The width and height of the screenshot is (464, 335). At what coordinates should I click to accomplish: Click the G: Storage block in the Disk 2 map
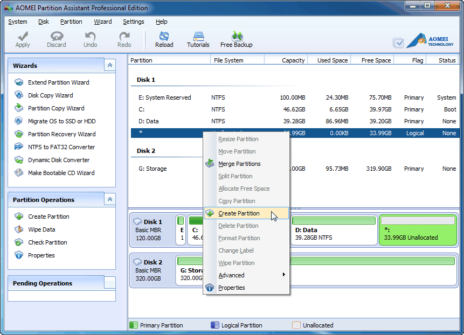tap(316, 270)
